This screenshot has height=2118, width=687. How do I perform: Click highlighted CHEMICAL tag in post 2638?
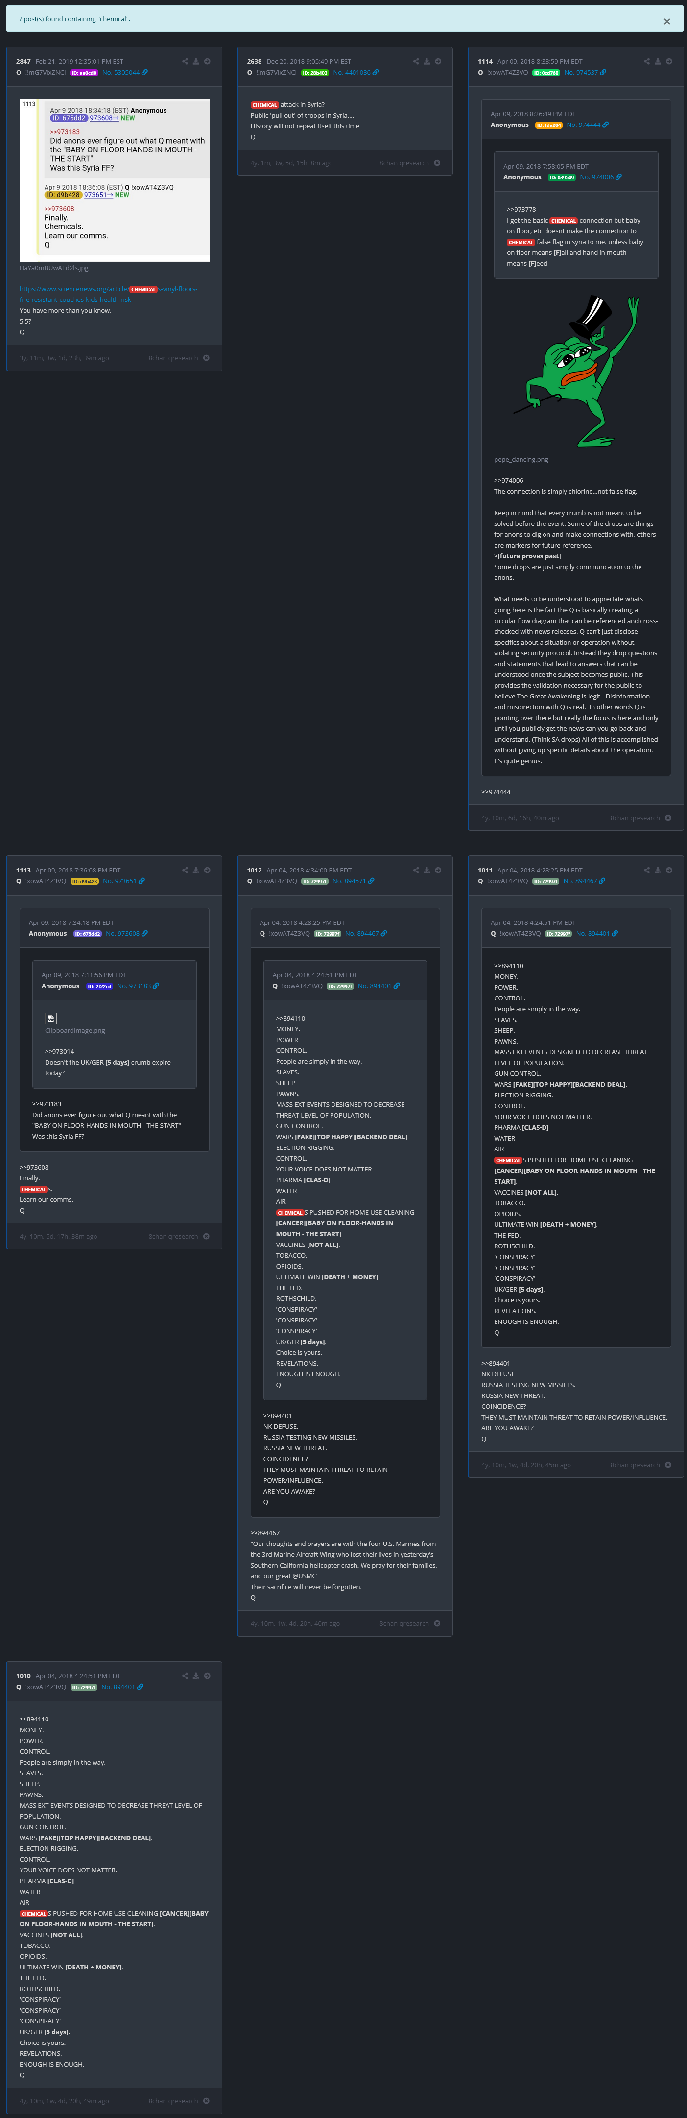[264, 104]
